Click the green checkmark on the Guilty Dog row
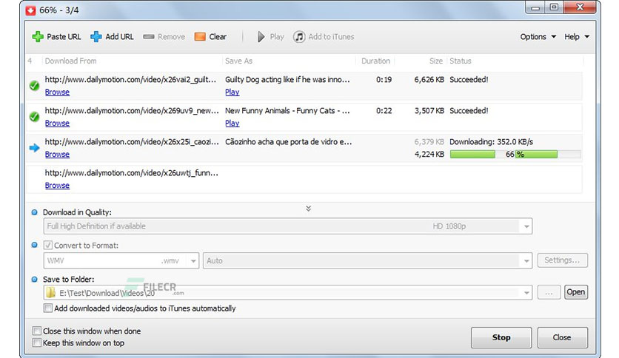 pos(34,85)
